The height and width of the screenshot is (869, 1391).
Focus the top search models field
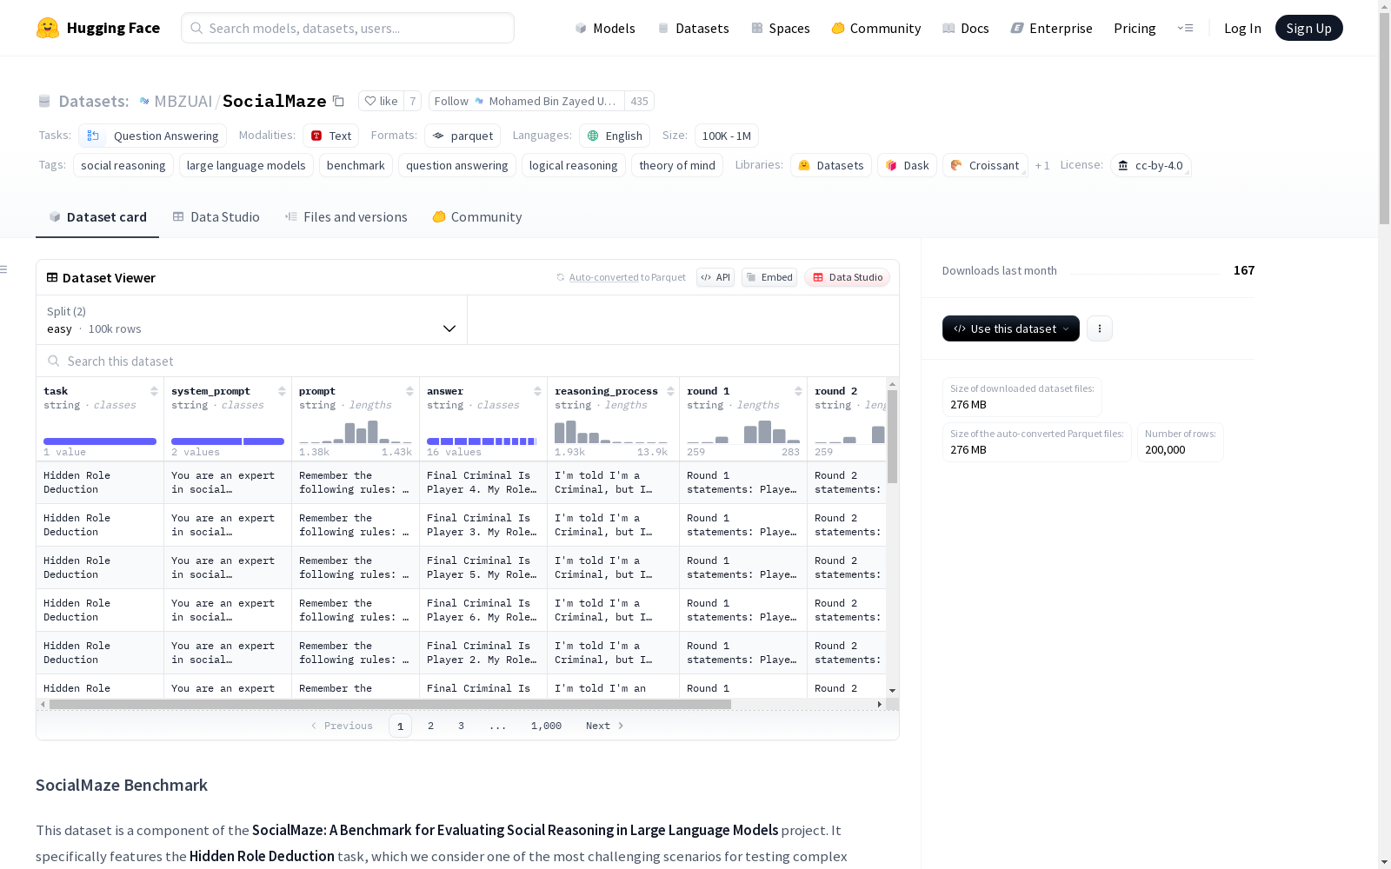click(x=348, y=28)
